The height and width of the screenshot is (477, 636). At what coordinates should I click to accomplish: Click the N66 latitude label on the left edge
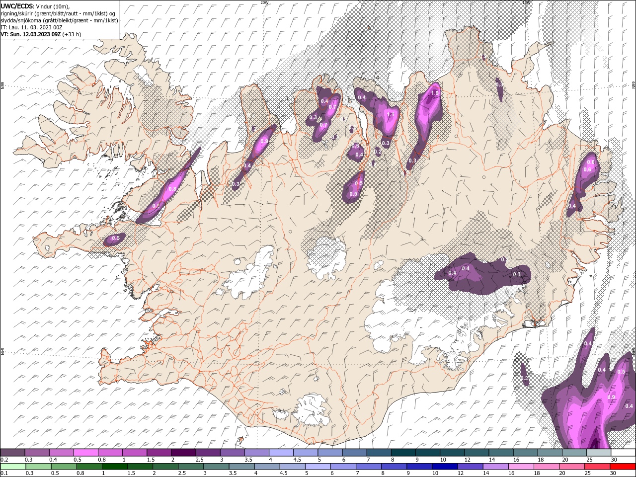tap(2, 85)
